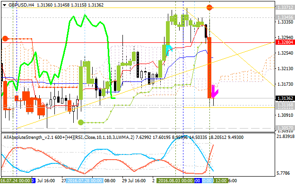
Task: Click the 2016.07.28 00:00 time label
Action: click(x=85, y=181)
